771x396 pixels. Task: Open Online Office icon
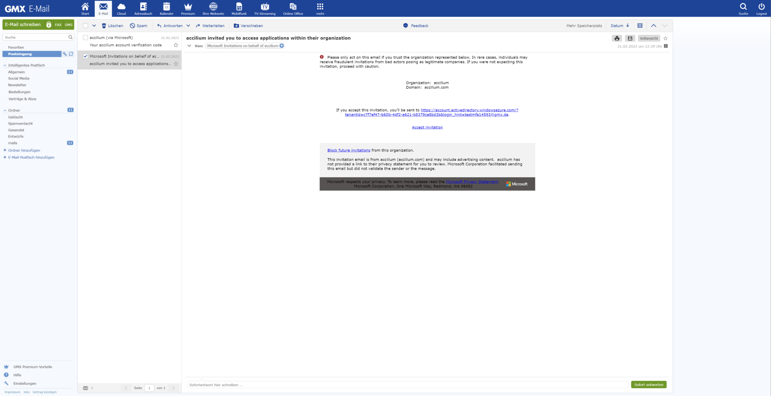click(293, 8)
